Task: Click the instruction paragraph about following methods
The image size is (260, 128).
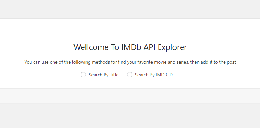Action: pos(130,62)
